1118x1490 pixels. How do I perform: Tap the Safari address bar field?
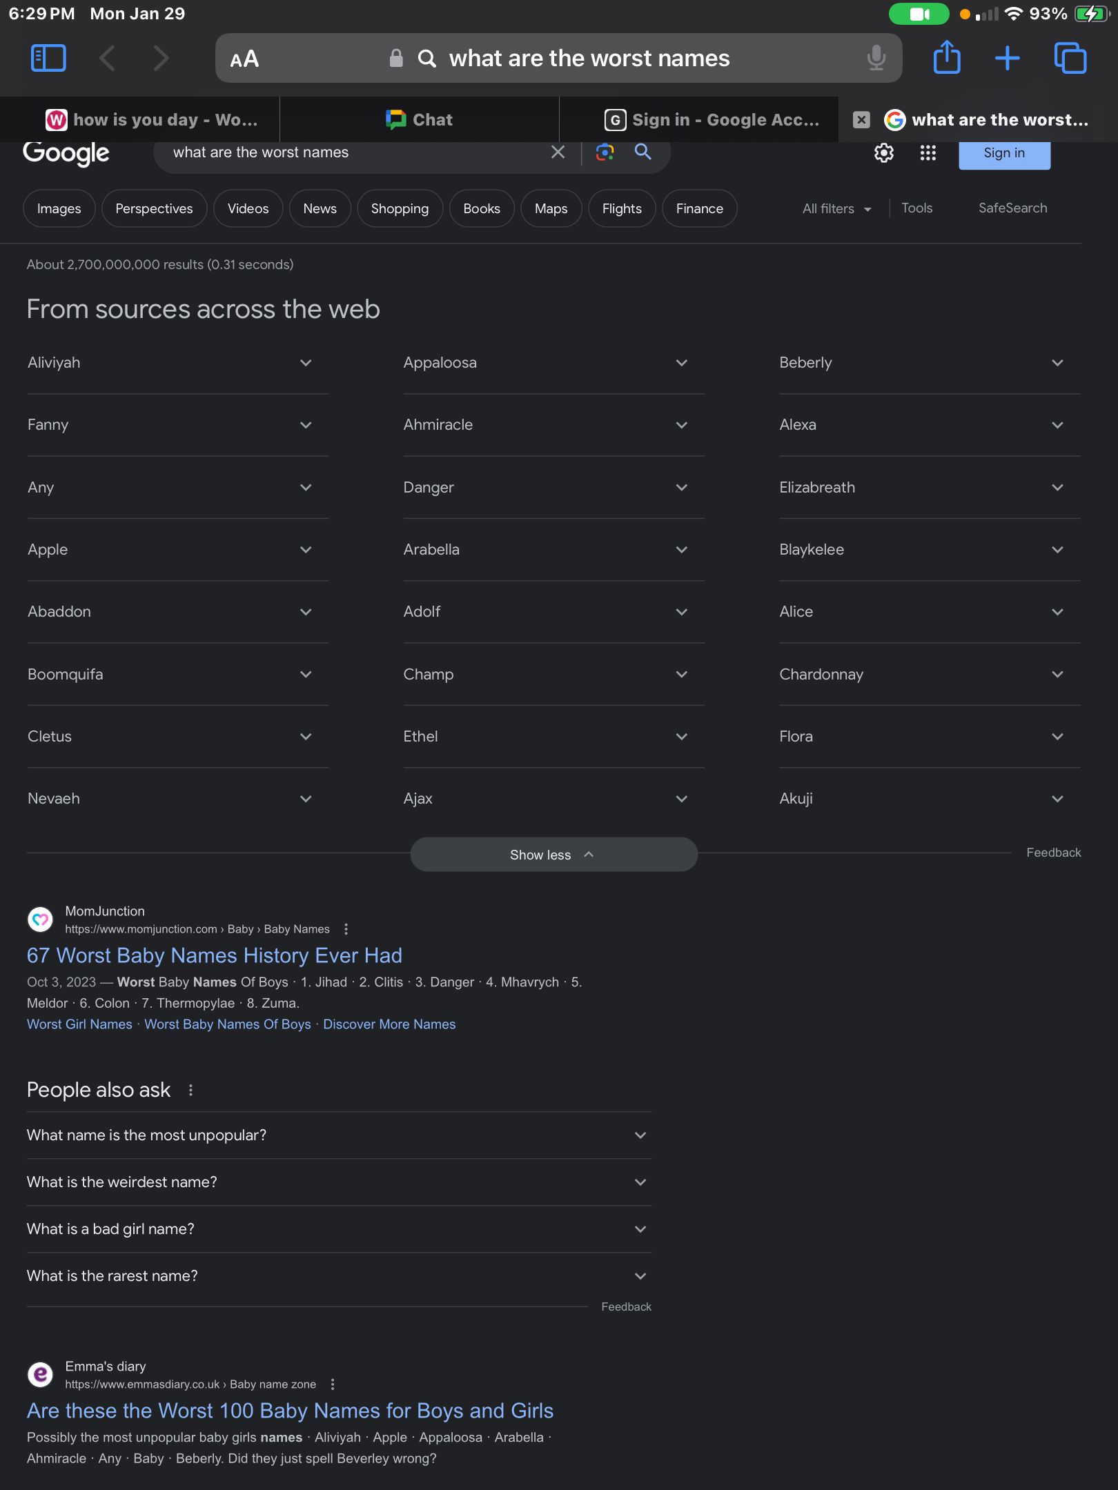click(x=588, y=59)
